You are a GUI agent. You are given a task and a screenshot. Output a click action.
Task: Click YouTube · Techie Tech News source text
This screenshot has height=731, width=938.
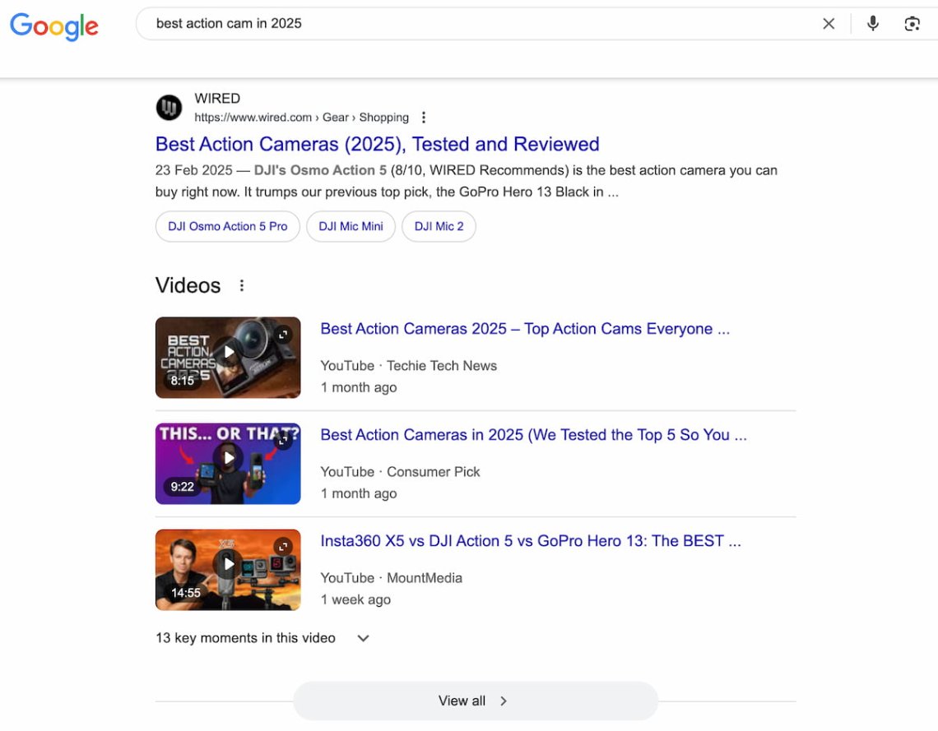pyautogui.click(x=409, y=366)
